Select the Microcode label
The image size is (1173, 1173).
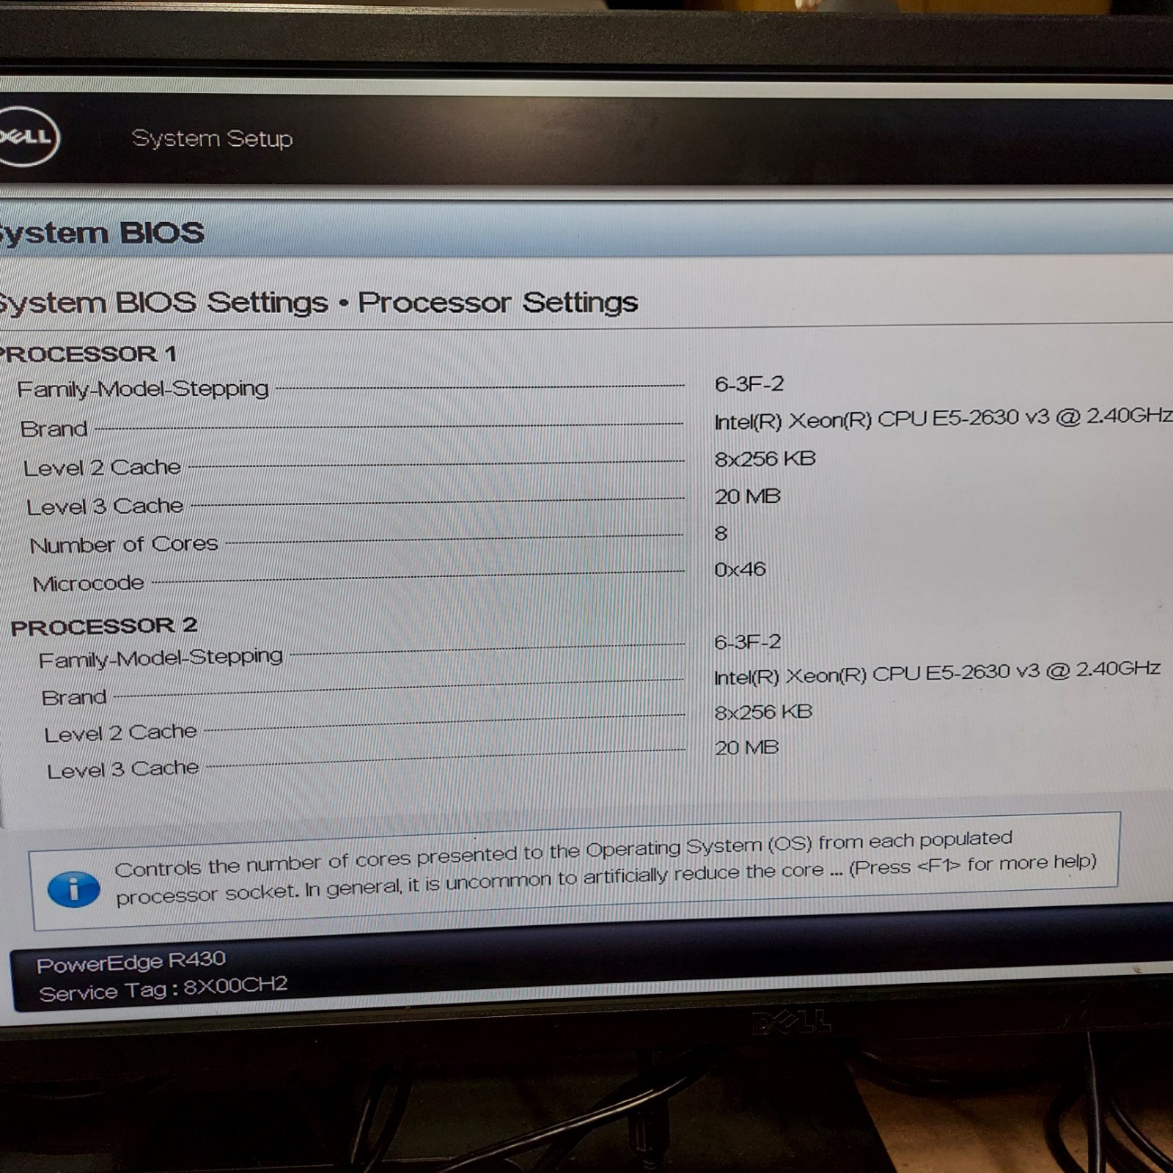[89, 584]
